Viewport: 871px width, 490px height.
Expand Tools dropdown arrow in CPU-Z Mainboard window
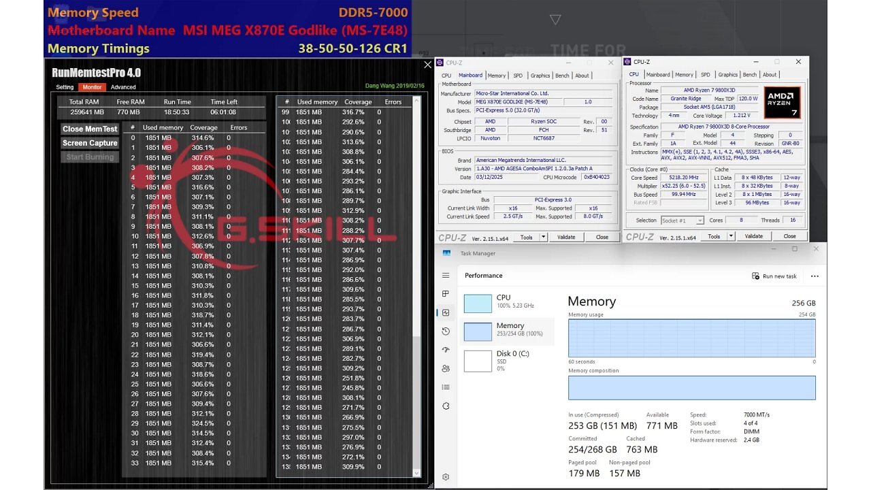543,237
